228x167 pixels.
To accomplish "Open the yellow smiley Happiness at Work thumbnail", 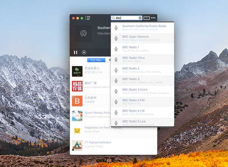I will coord(77,131).
